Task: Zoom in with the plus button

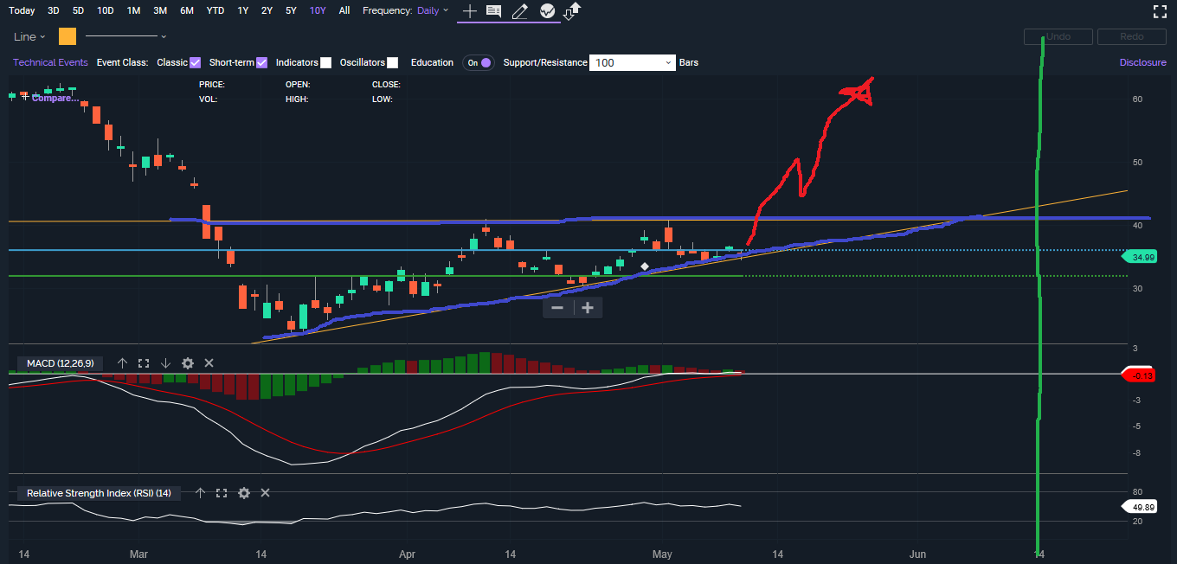Action: click(x=588, y=308)
